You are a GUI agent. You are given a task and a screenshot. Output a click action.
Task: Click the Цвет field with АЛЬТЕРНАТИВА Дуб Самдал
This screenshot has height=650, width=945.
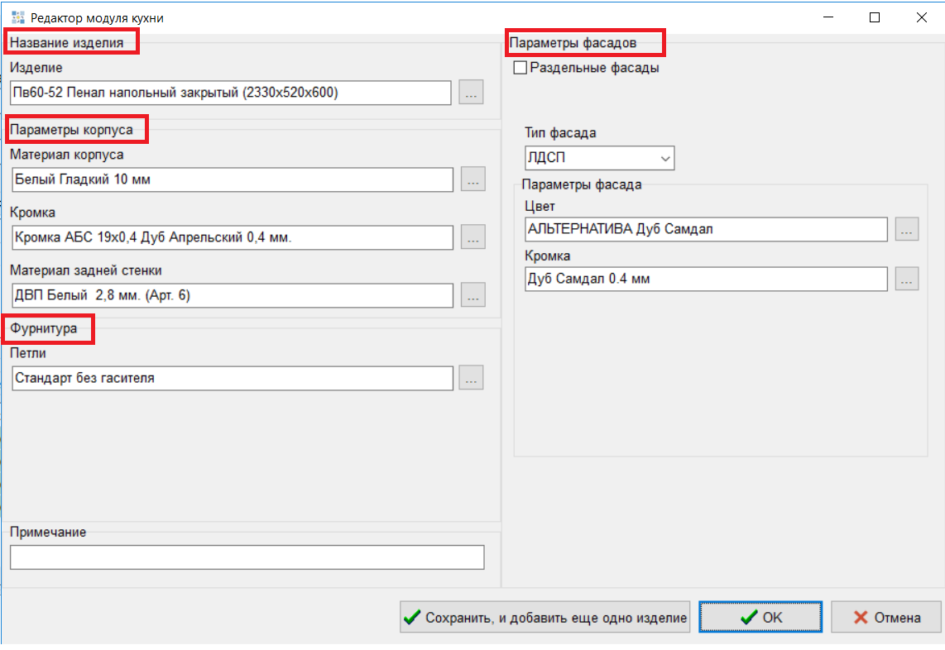[706, 229]
